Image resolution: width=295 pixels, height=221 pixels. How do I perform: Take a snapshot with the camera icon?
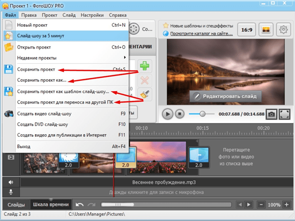pyautogui.click(x=271, y=114)
